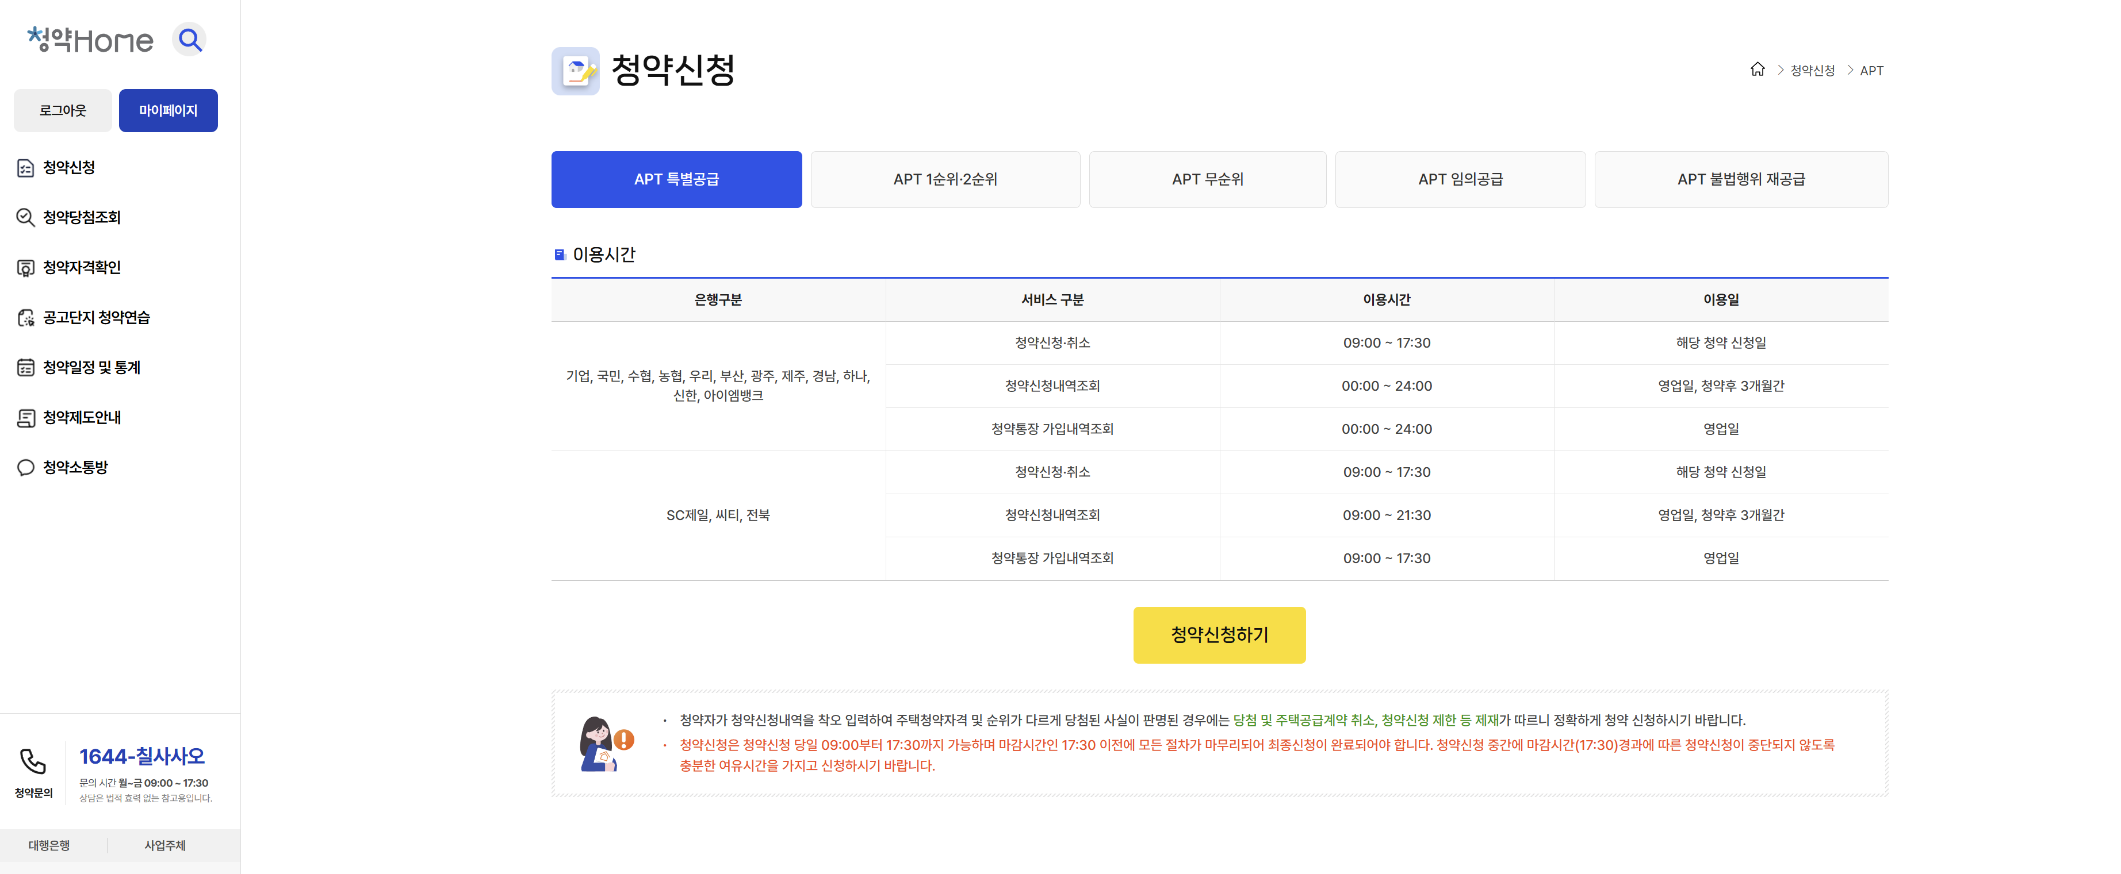Click the 공고단지 청약연습 sidebar icon
Viewport: 2121px width, 874px height.
pos(25,318)
